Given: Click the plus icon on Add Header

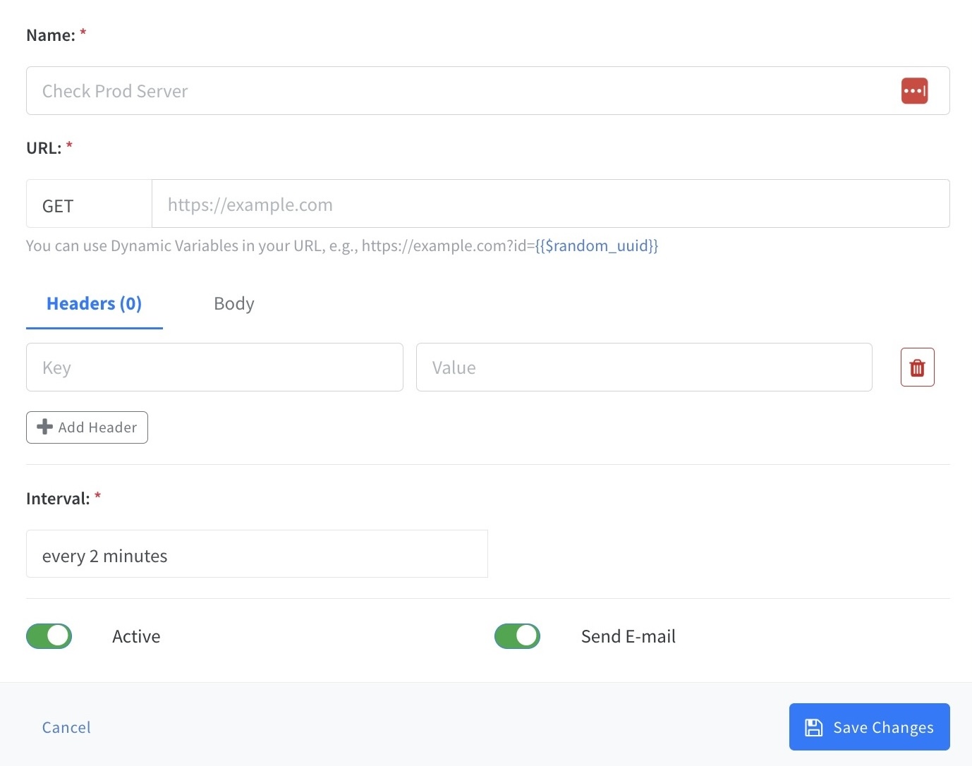Looking at the screenshot, I should 44,427.
